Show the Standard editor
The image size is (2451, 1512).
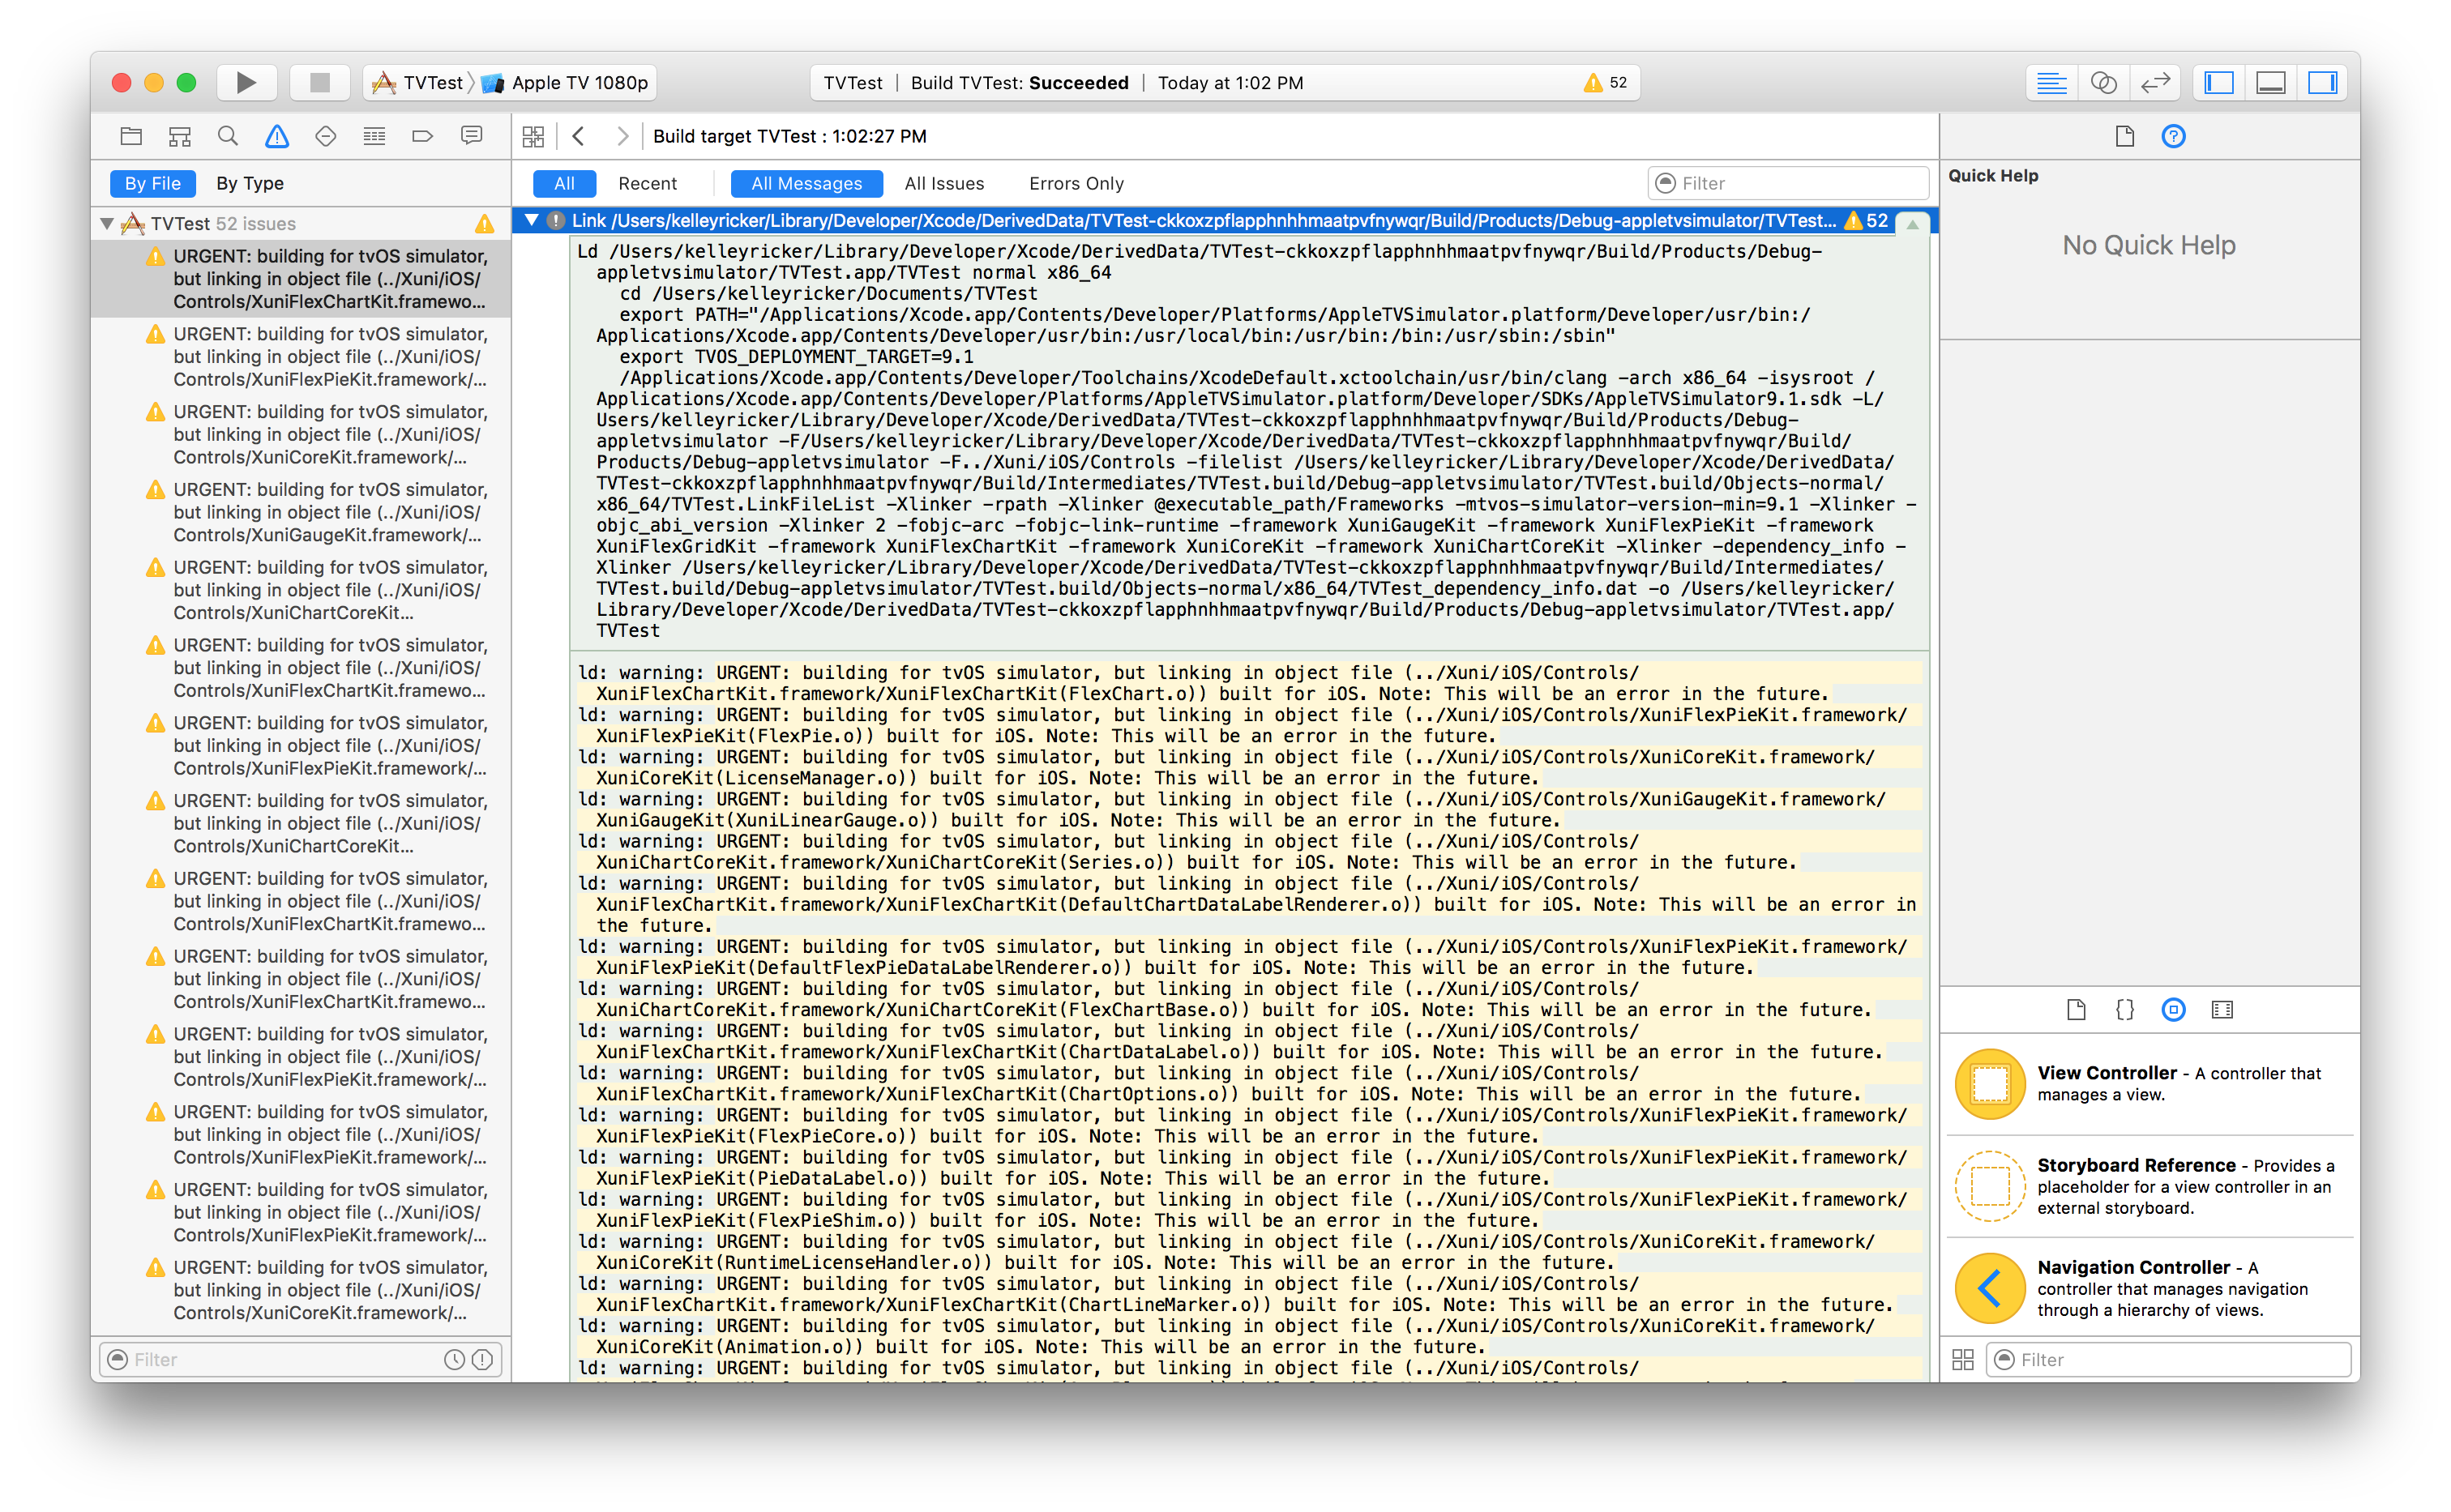coord(2051,82)
